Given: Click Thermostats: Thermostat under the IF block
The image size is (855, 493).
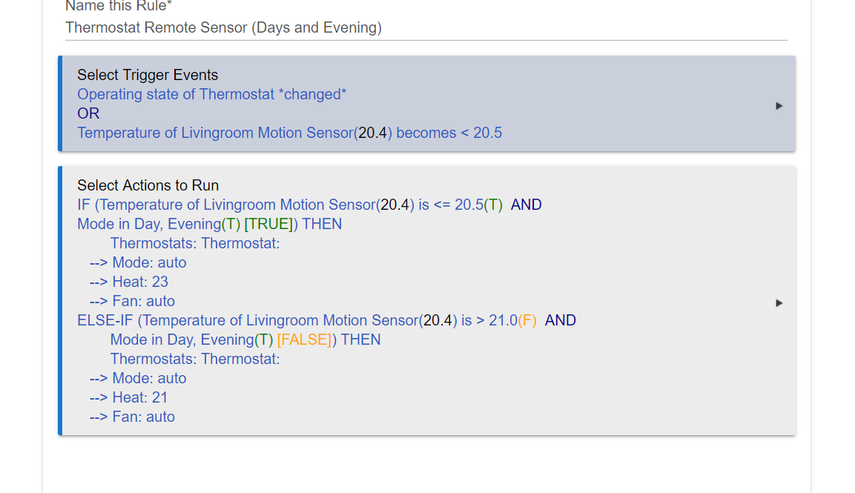Looking at the screenshot, I should [x=195, y=243].
